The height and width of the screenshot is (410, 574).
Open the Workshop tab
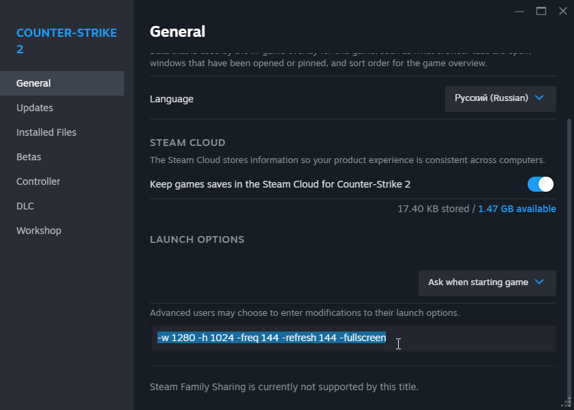(39, 231)
